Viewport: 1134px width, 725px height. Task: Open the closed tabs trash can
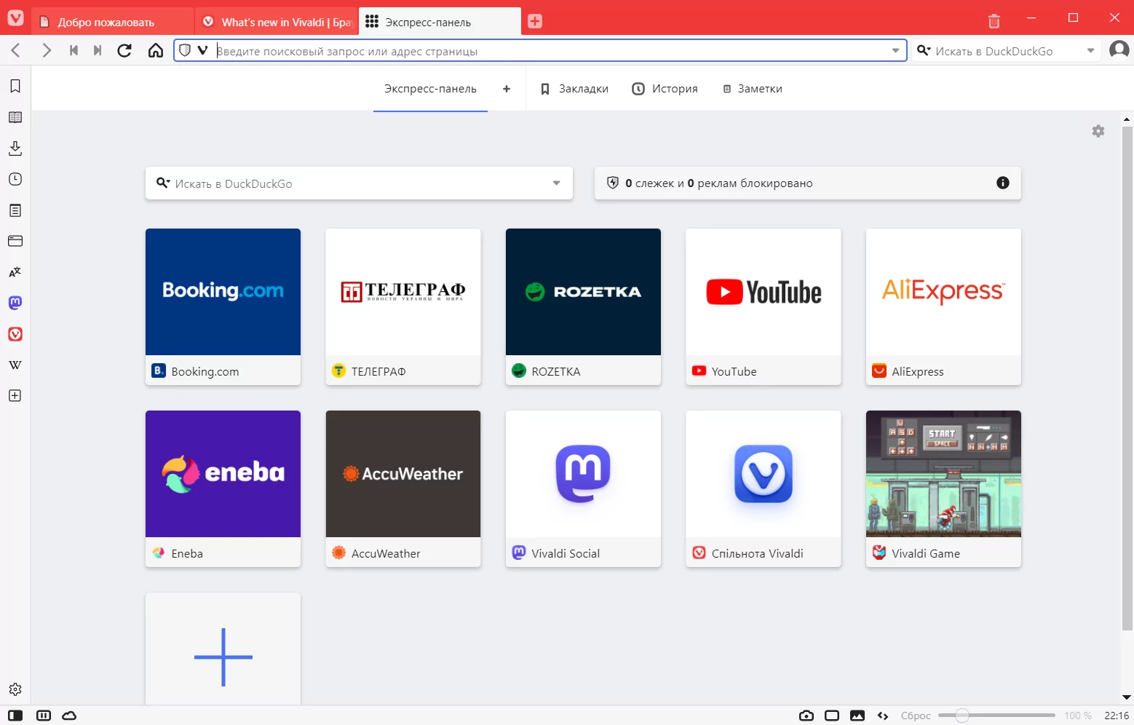(994, 21)
